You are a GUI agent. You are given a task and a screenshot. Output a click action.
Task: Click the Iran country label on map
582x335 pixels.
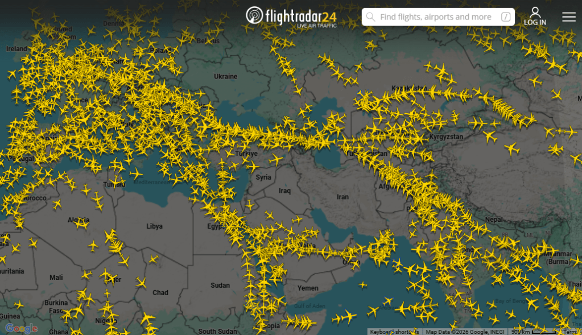click(342, 197)
